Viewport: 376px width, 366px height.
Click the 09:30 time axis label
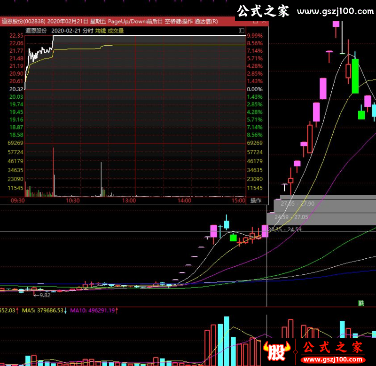pos(18,200)
